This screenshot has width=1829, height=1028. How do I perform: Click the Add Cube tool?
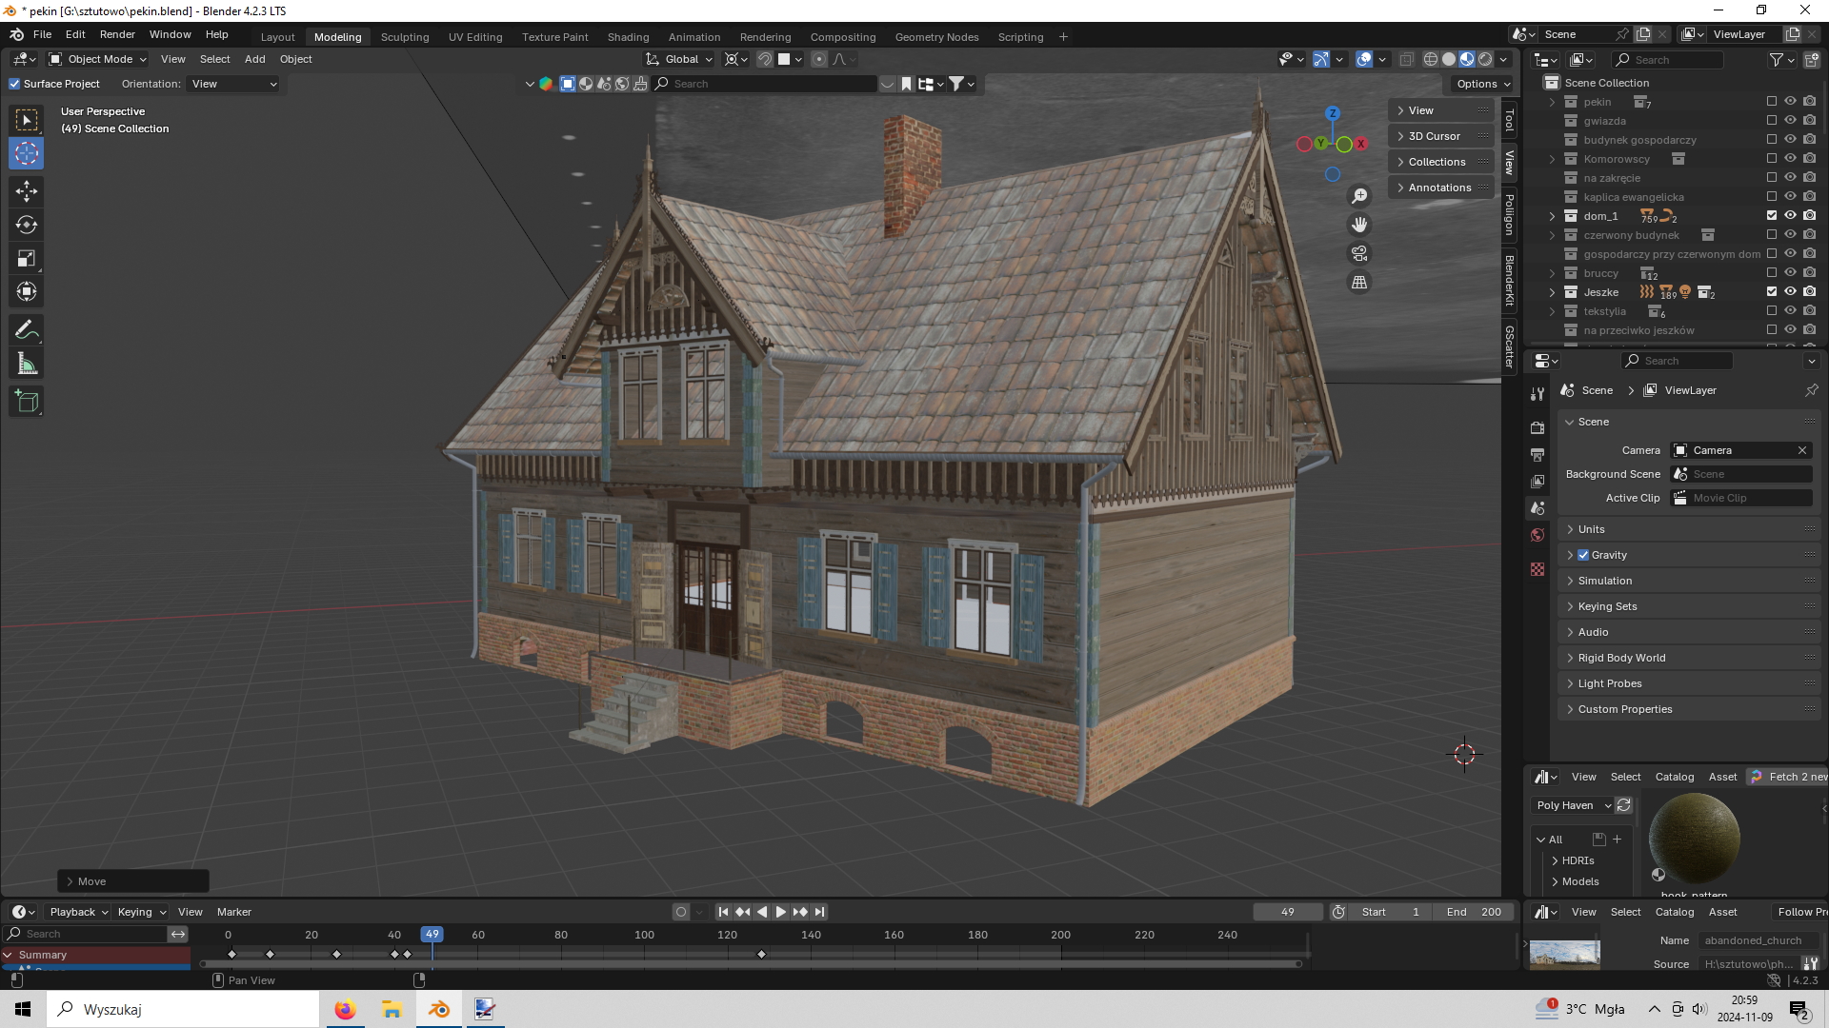(x=26, y=402)
